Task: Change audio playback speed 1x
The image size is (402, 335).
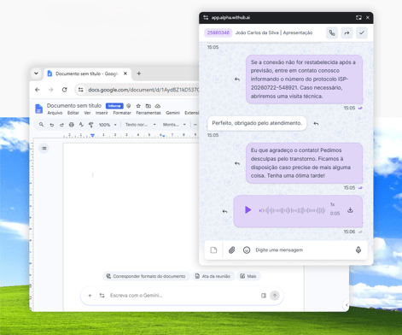Action: (332, 204)
